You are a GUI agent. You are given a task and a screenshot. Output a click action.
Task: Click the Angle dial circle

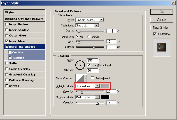pos(80,65)
